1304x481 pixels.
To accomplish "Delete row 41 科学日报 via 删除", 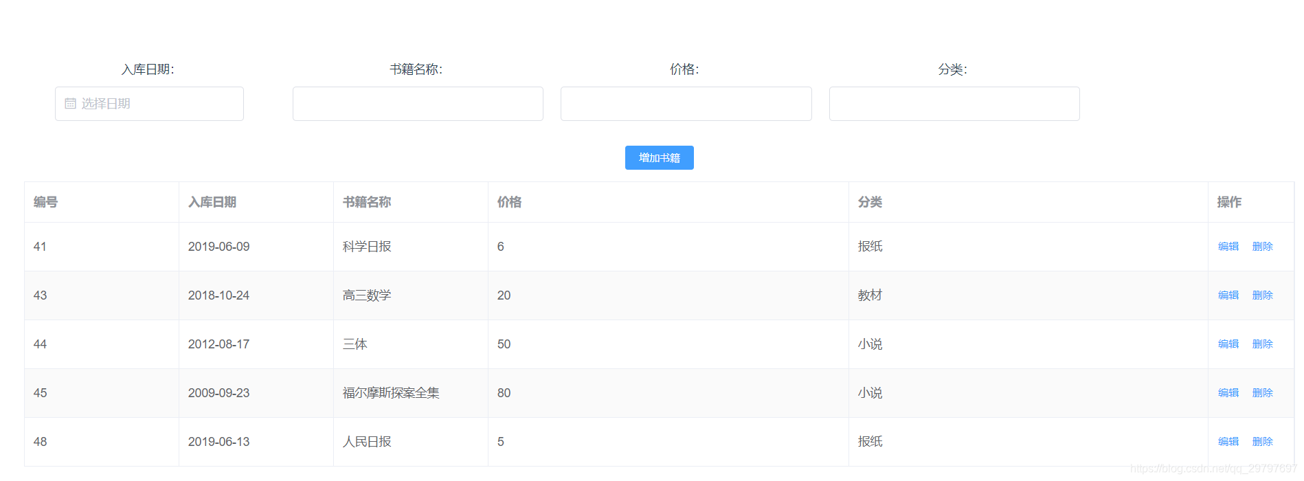I will click(1263, 247).
